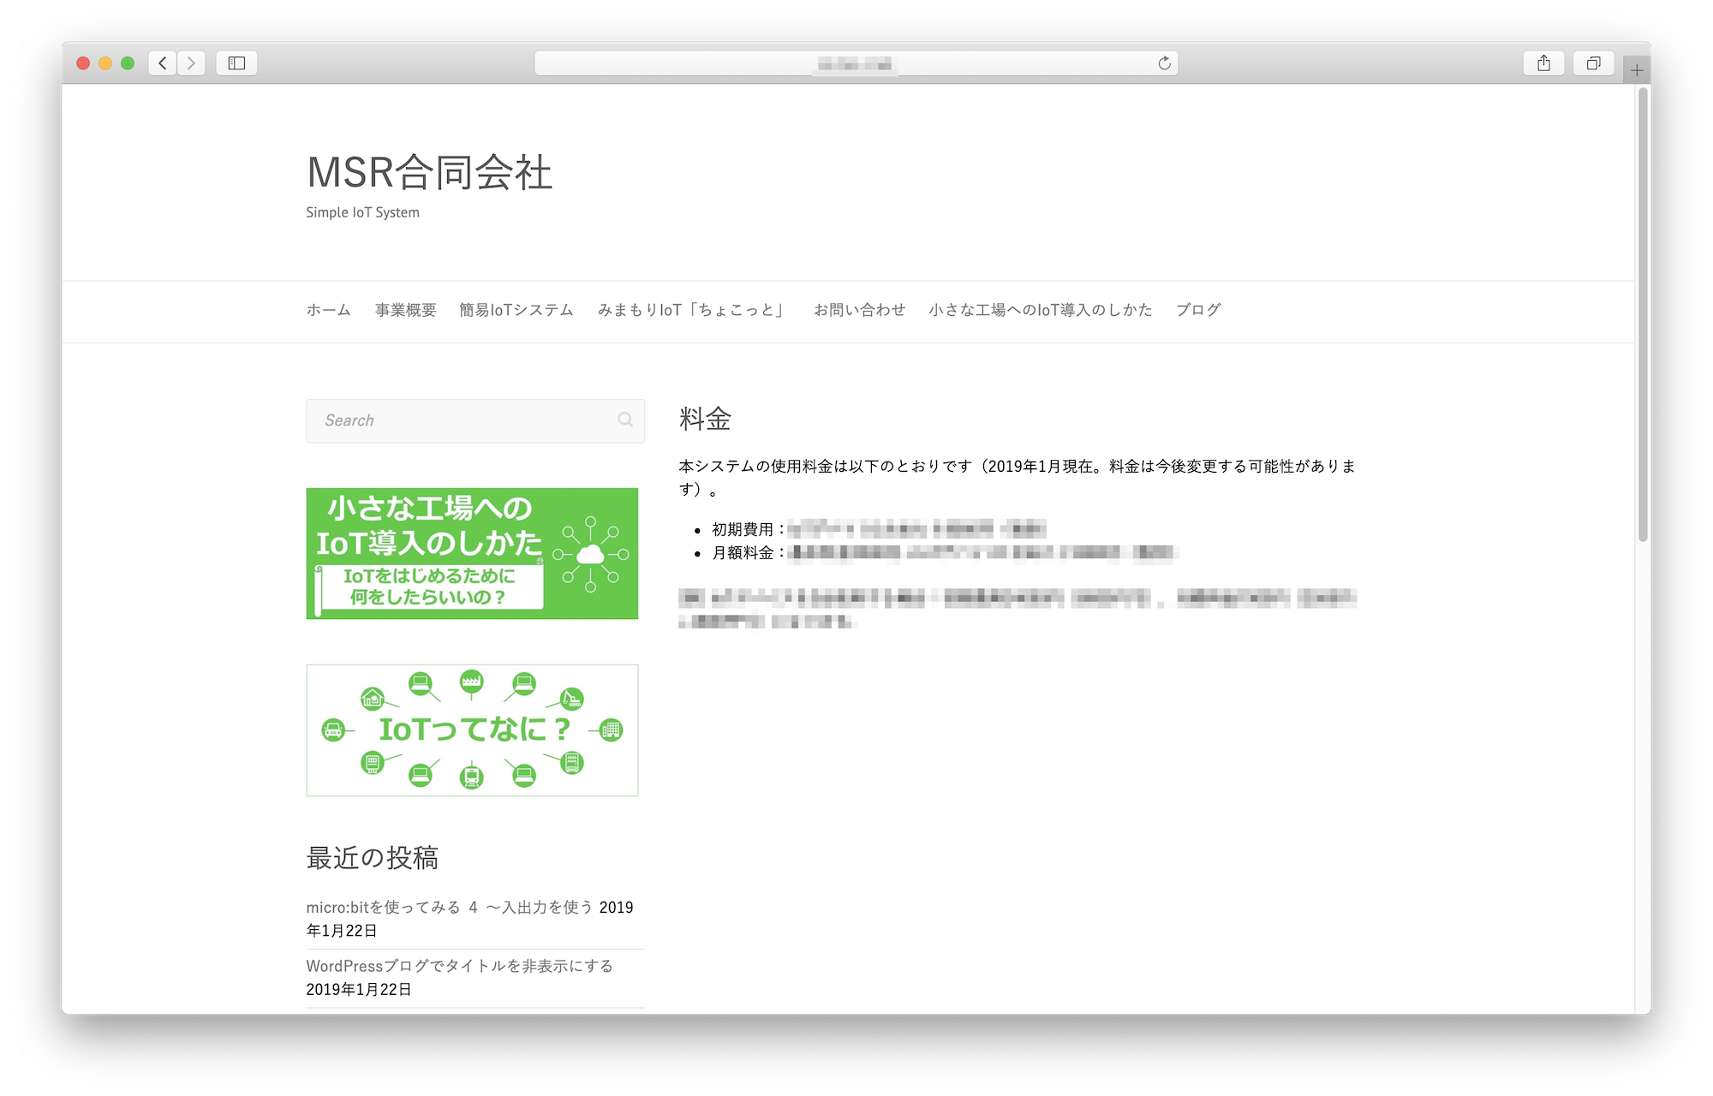This screenshot has width=1713, height=1096.
Task: Open the お問い合わせ menu item
Action: pos(859,310)
